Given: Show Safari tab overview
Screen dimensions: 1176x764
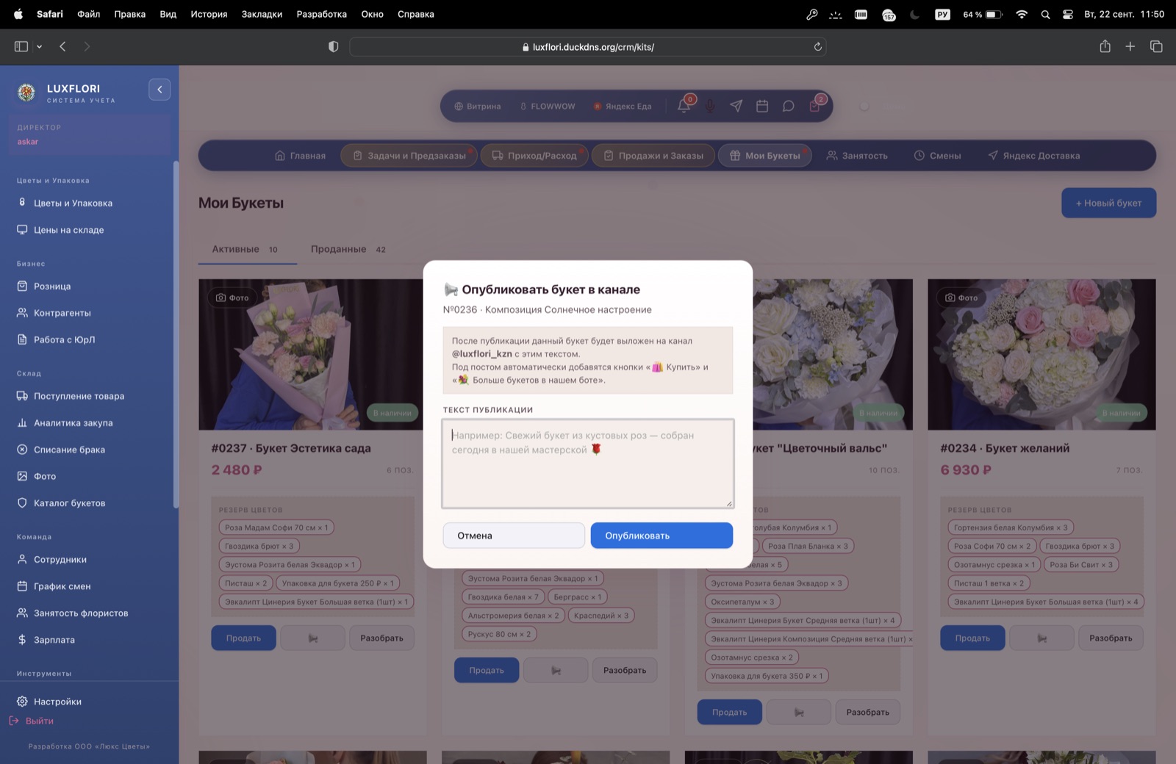Looking at the screenshot, I should coord(1156,46).
